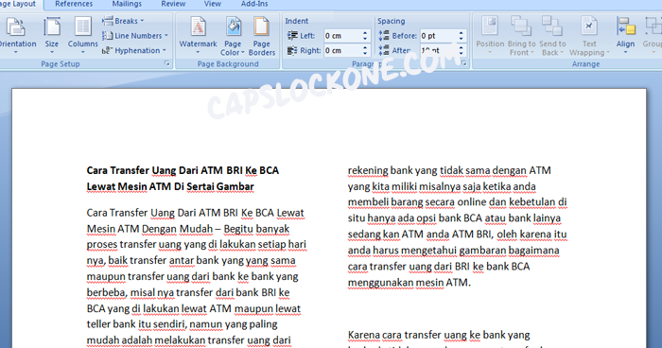Click the line 'berbeba, misal nya transfer dari bank BRI ke'
Viewport: 662px width, 348px height.
(188, 292)
